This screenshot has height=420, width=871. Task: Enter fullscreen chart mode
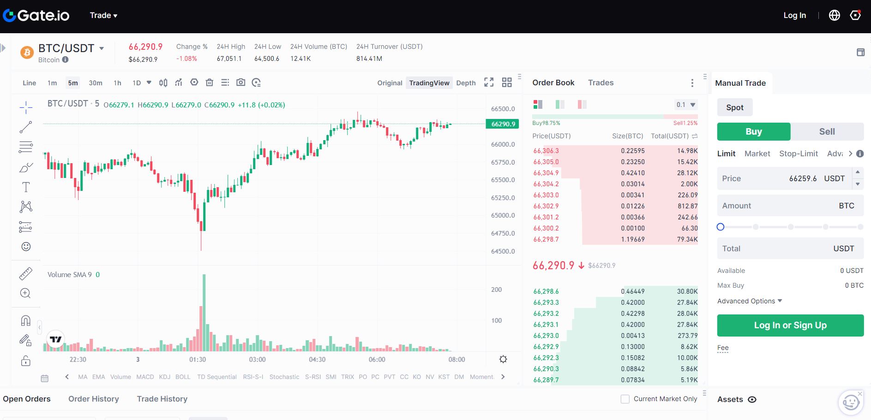pos(489,82)
